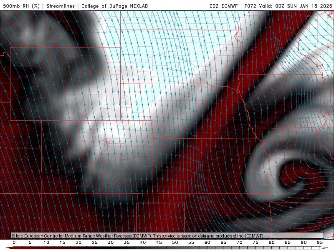334x250 pixels.
Task: Click the "20" colorbar tick label
Action: 78,242
